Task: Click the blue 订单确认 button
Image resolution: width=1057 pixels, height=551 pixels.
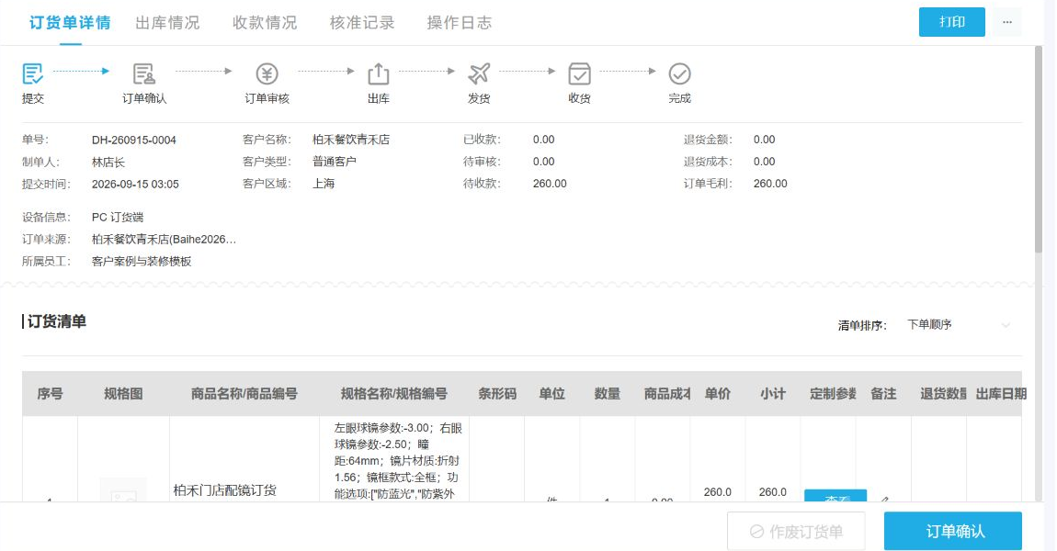Action: coord(953,531)
